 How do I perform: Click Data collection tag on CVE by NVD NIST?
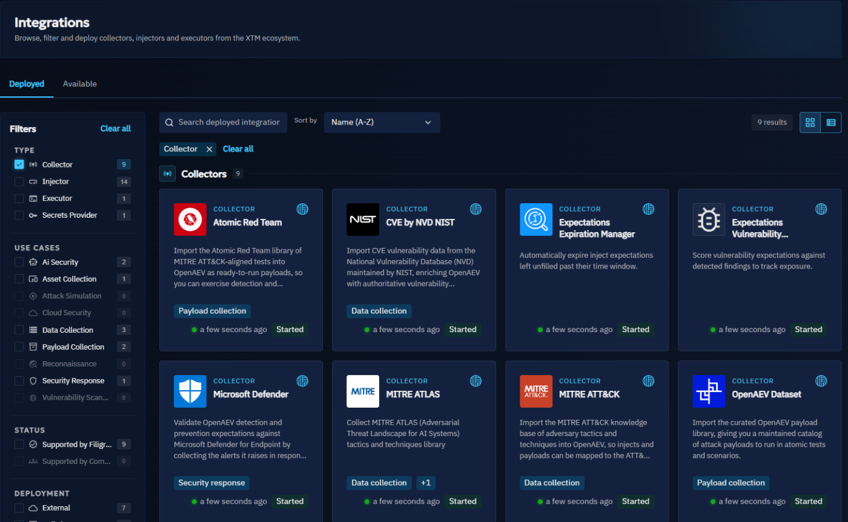379,311
